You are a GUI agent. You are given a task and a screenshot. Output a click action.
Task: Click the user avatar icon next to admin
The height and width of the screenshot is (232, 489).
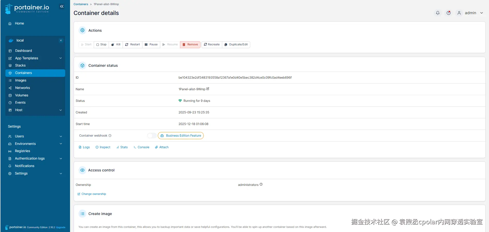point(459,13)
